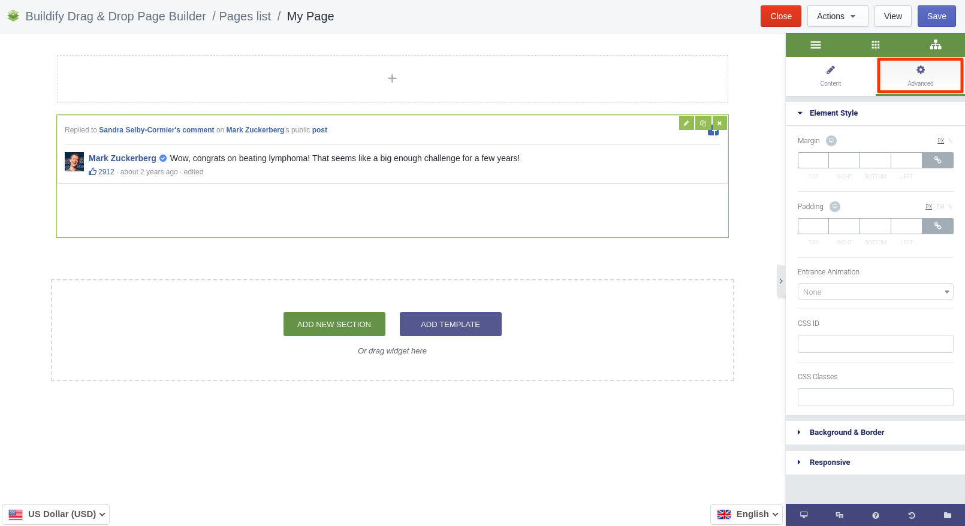Image resolution: width=965 pixels, height=526 pixels.
Task: Click Margin responsive device icon
Action: (831, 141)
